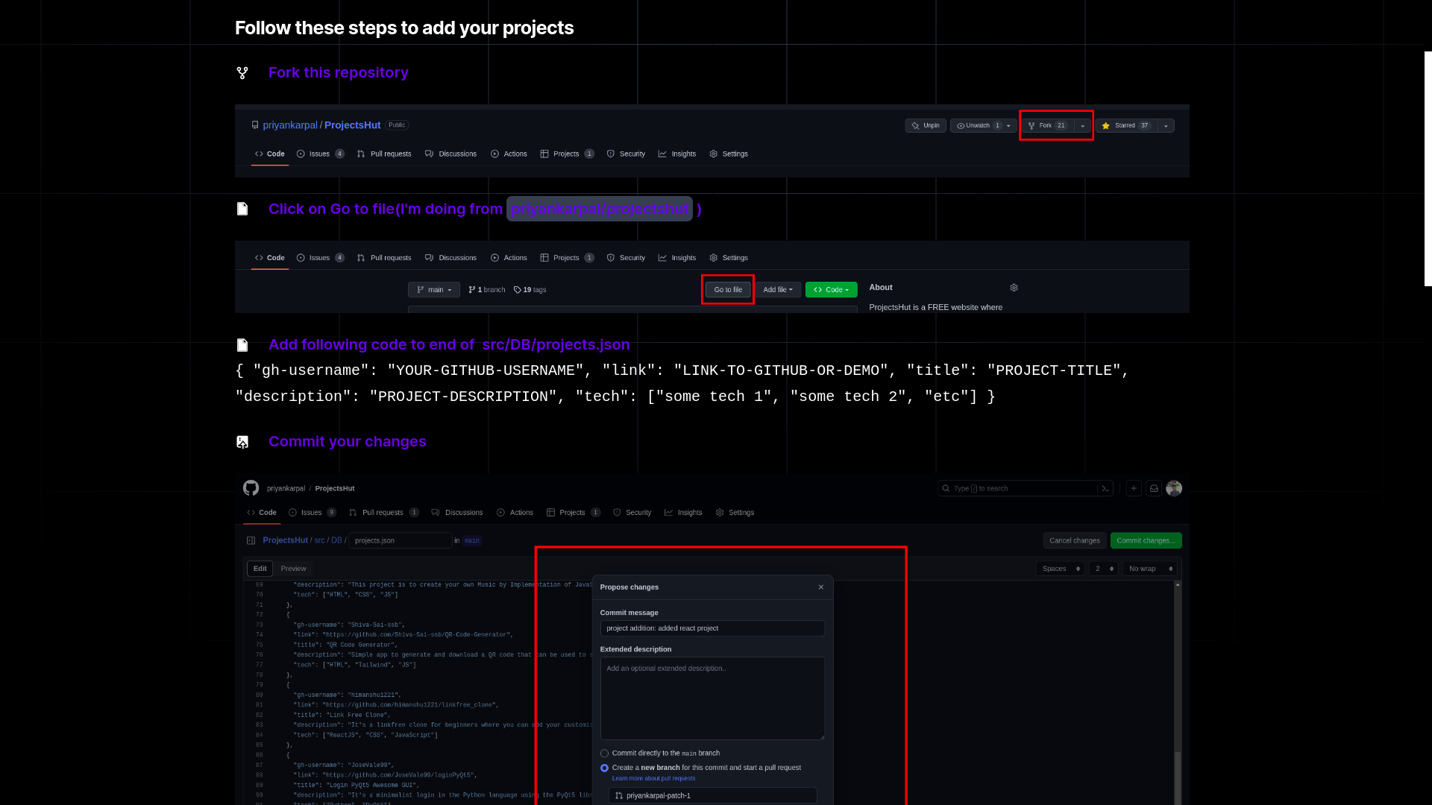Image resolution: width=1432 pixels, height=805 pixels.
Task: Click the GitHub Octocat logo
Action: pos(251,488)
